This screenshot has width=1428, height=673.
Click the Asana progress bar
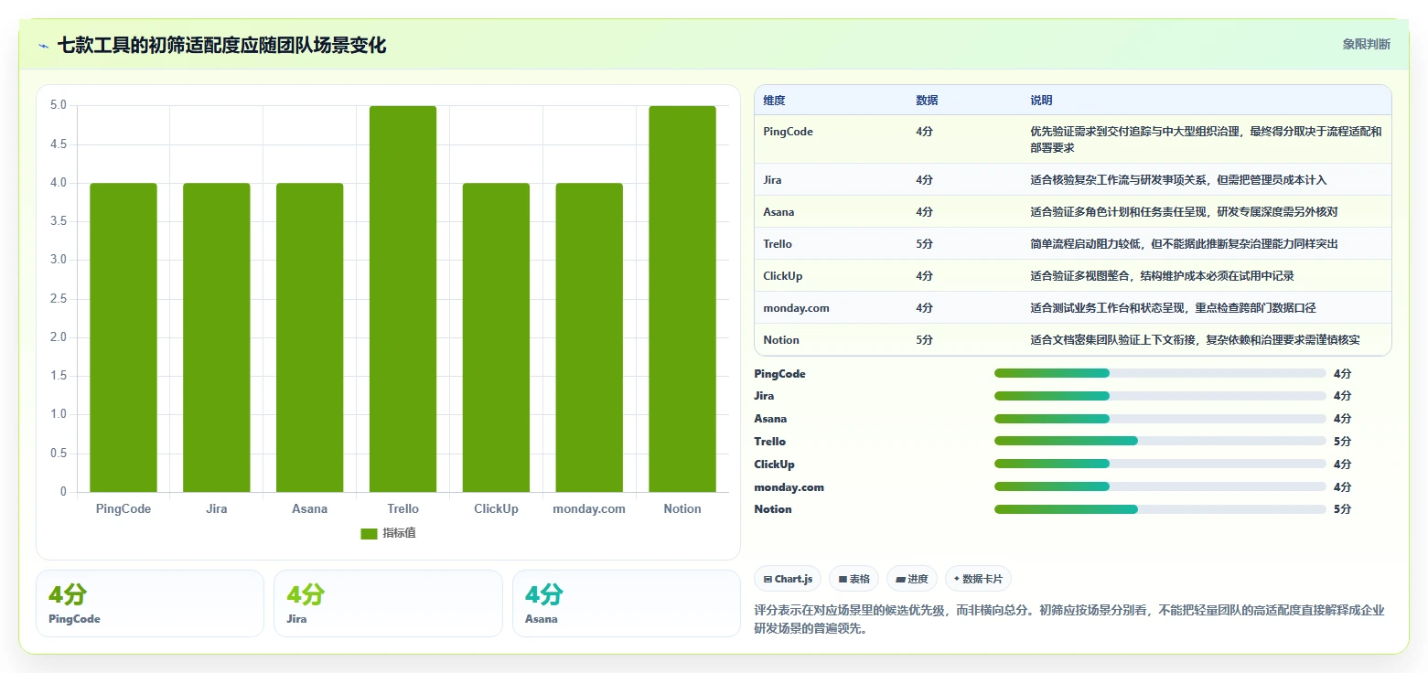point(1160,419)
